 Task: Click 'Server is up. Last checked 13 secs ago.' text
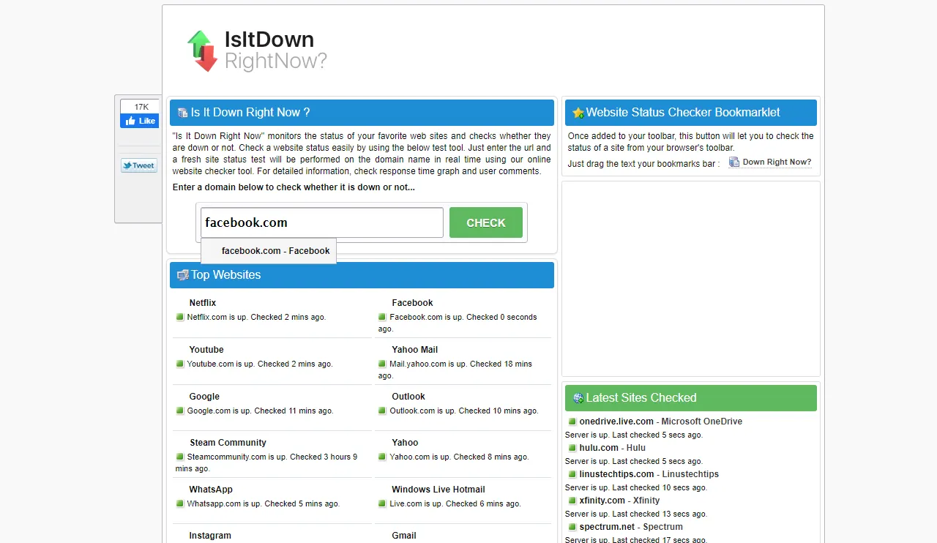[x=636, y=514]
